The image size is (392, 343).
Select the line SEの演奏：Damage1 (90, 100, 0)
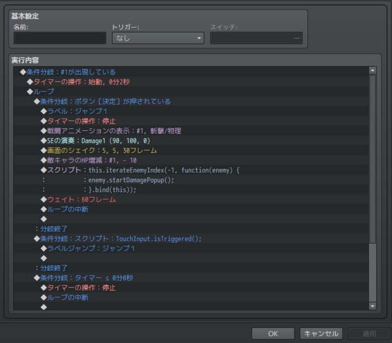[x=191, y=141]
